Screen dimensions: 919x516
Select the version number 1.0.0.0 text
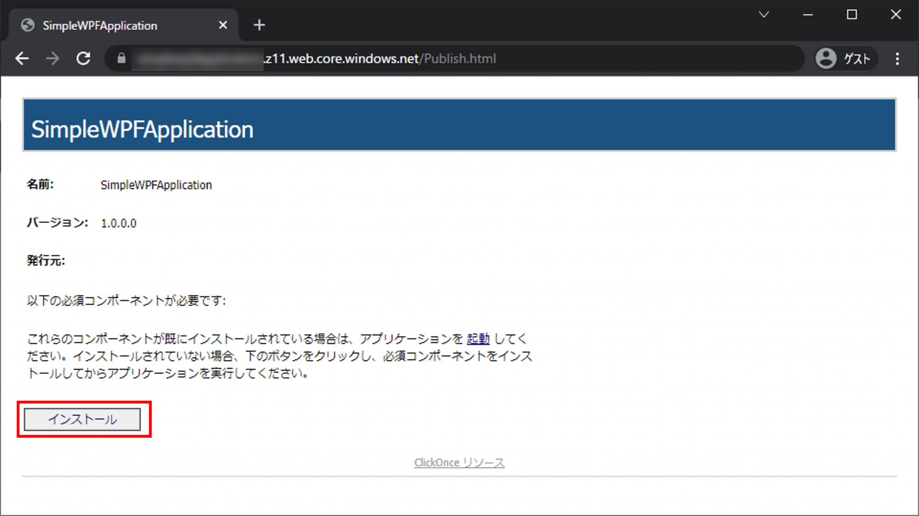coord(118,223)
